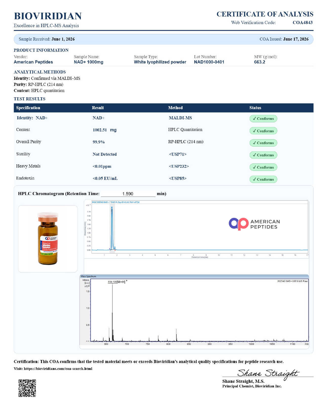Click the sterility result Not Detected
This screenshot has height=418, width=323.
tap(105, 154)
